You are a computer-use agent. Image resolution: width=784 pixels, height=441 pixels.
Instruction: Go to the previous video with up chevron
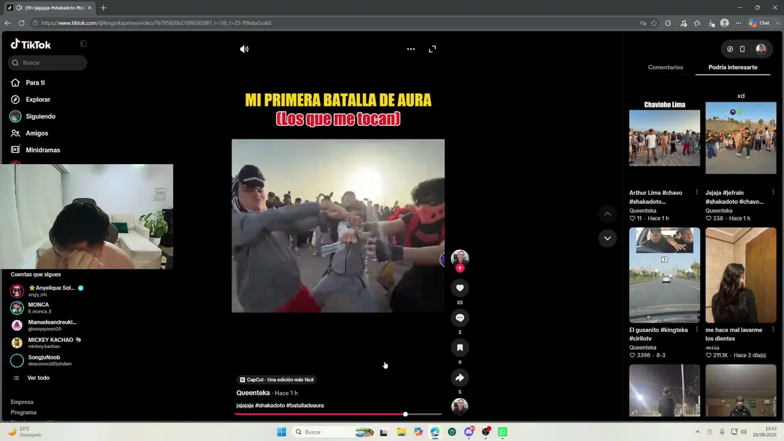coord(607,214)
